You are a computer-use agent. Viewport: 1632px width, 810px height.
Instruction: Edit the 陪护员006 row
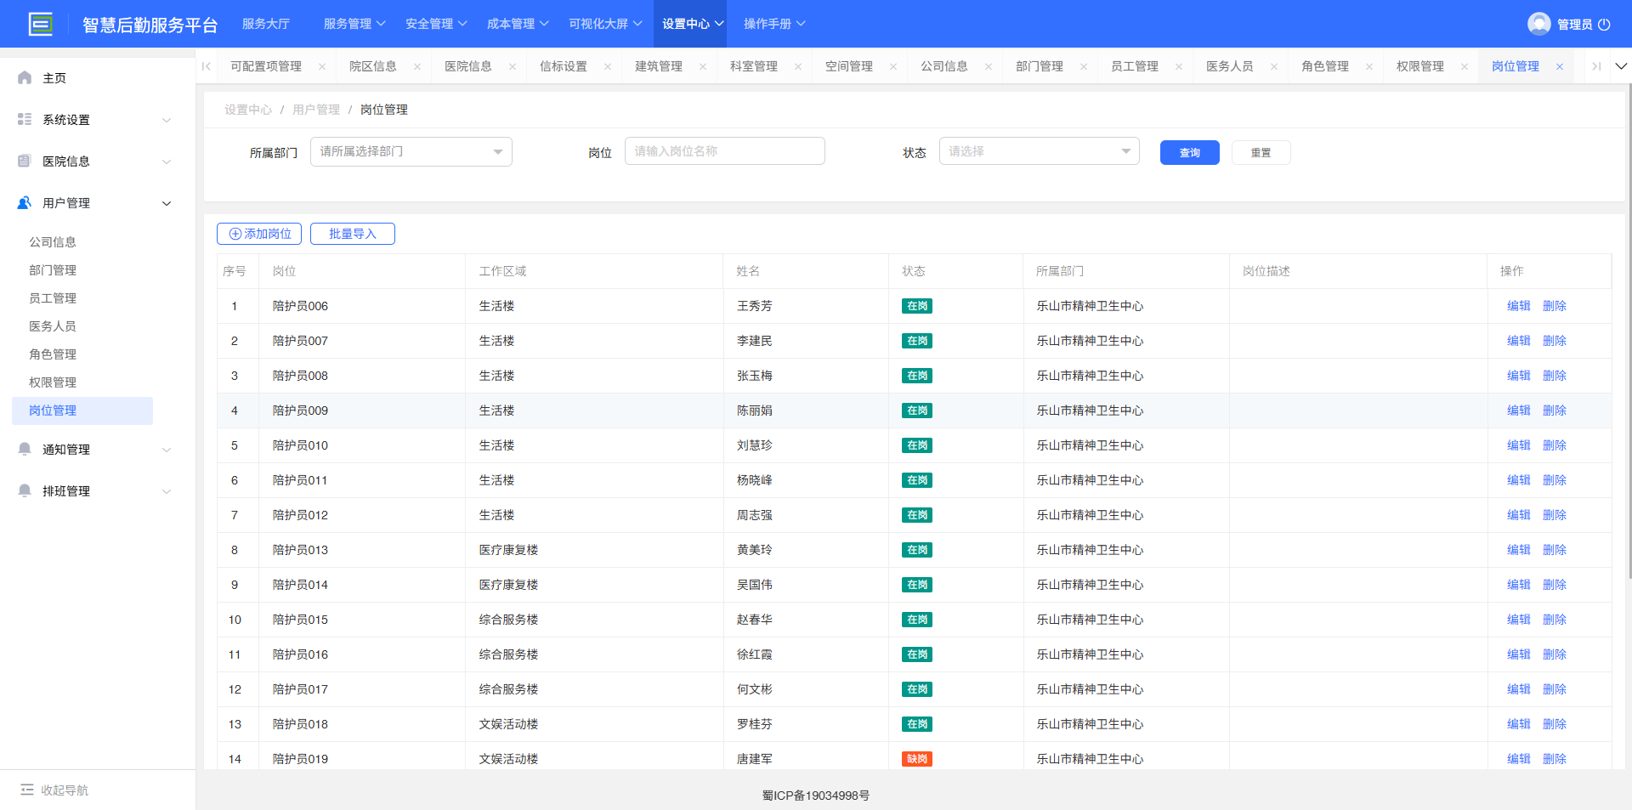[x=1518, y=306]
